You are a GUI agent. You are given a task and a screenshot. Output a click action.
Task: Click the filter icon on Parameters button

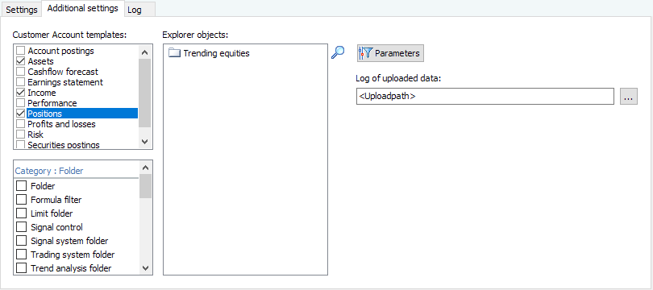[365, 53]
